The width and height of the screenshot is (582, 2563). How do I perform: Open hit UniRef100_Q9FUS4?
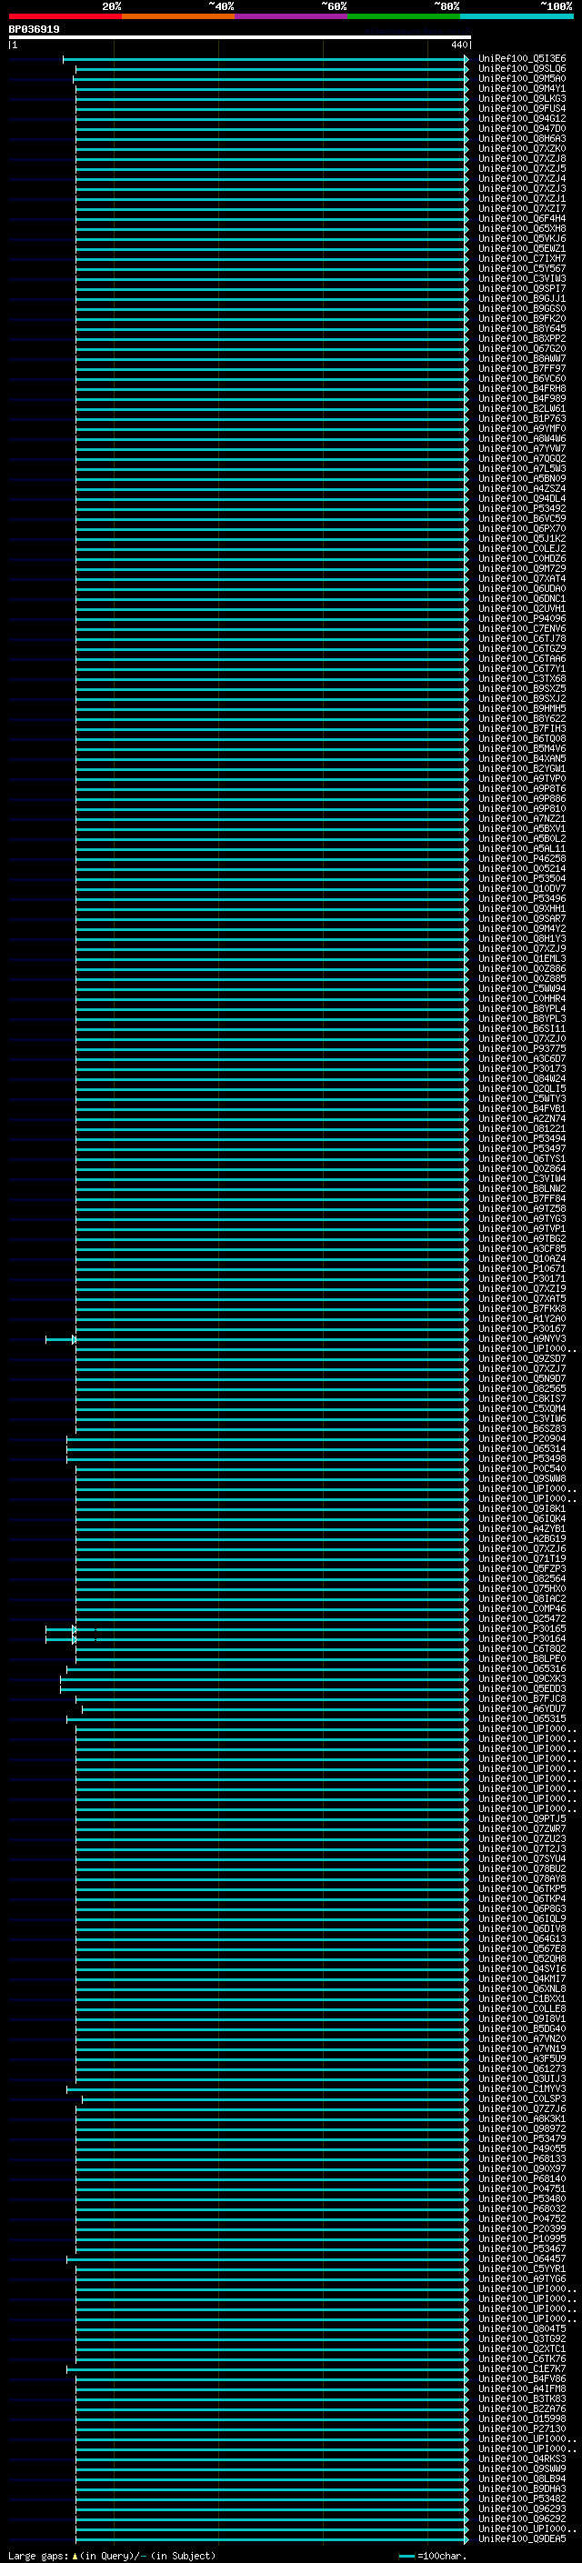[x=522, y=108]
